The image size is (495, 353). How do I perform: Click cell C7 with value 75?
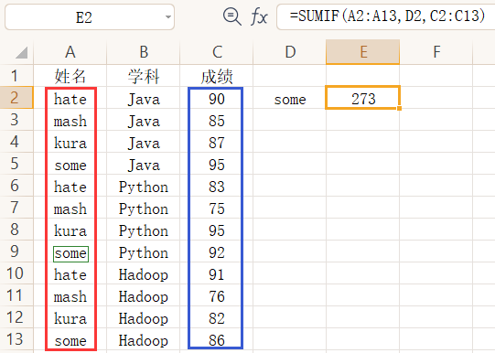(x=217, y=209)
